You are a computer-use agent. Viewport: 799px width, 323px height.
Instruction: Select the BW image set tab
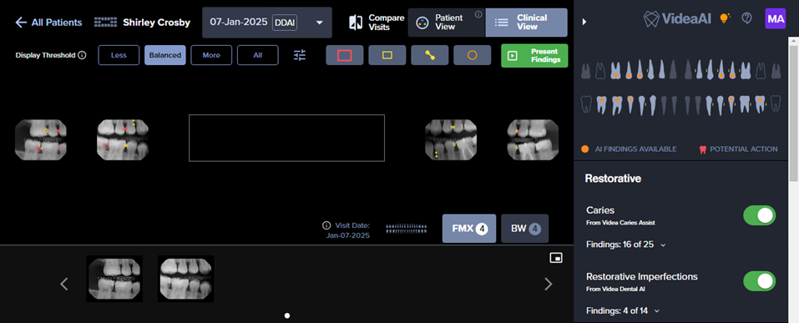click(x=525, y=229)
